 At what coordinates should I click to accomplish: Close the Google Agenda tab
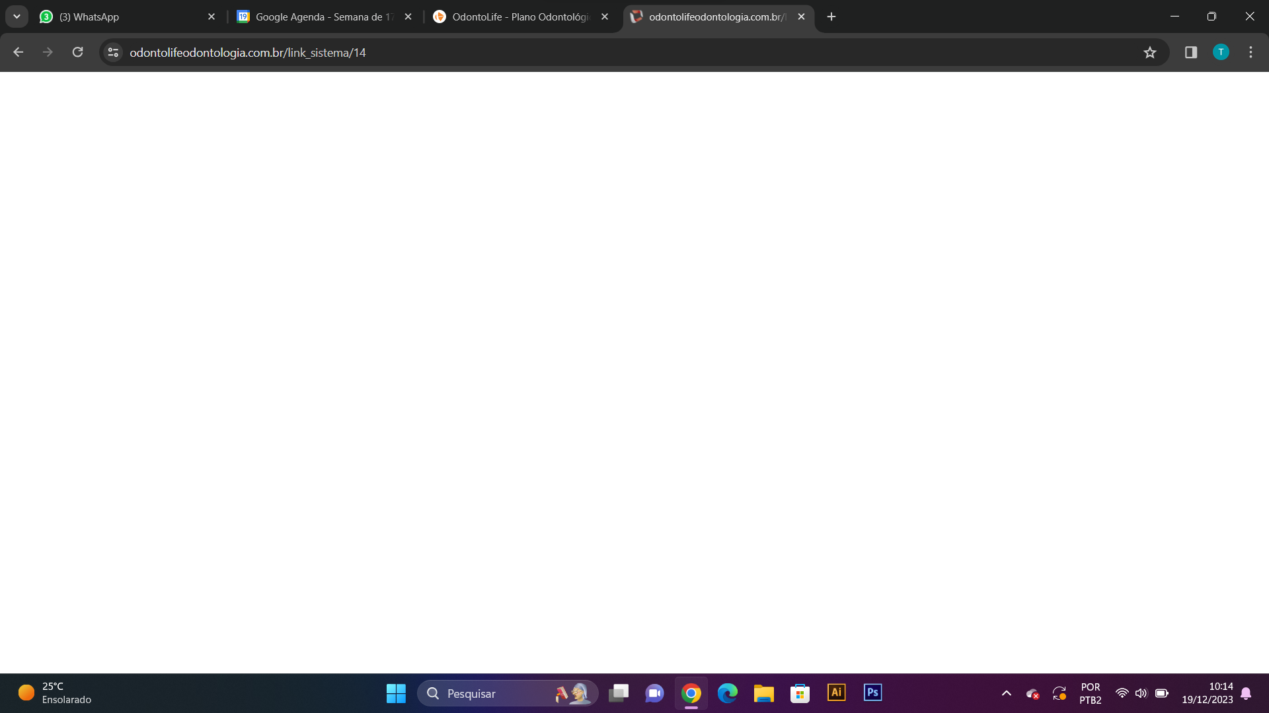click(x=408, y=17)
